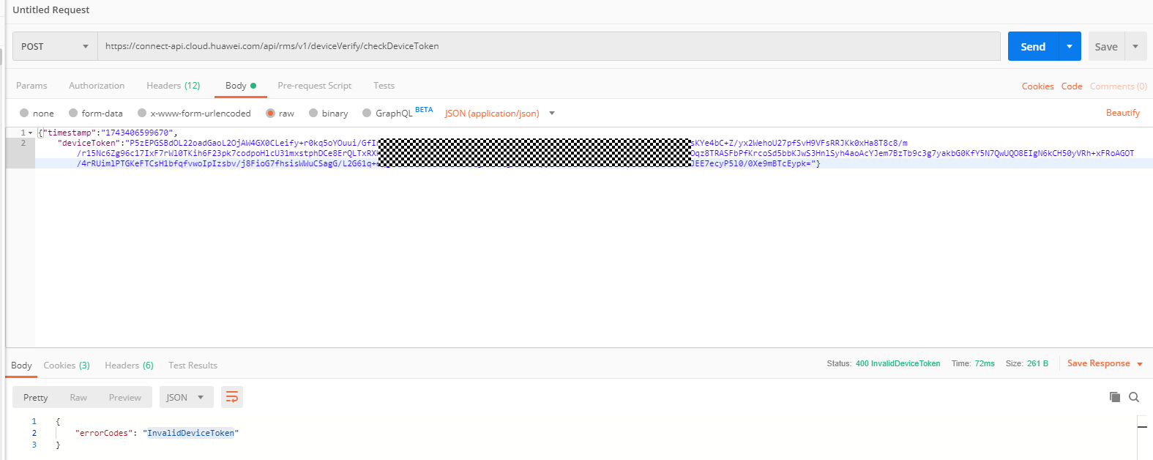The width and height of the screenshot is (1153, 460).
Task: Collapse JSON line 1 fold arrow
Action: tap(31, 133)
